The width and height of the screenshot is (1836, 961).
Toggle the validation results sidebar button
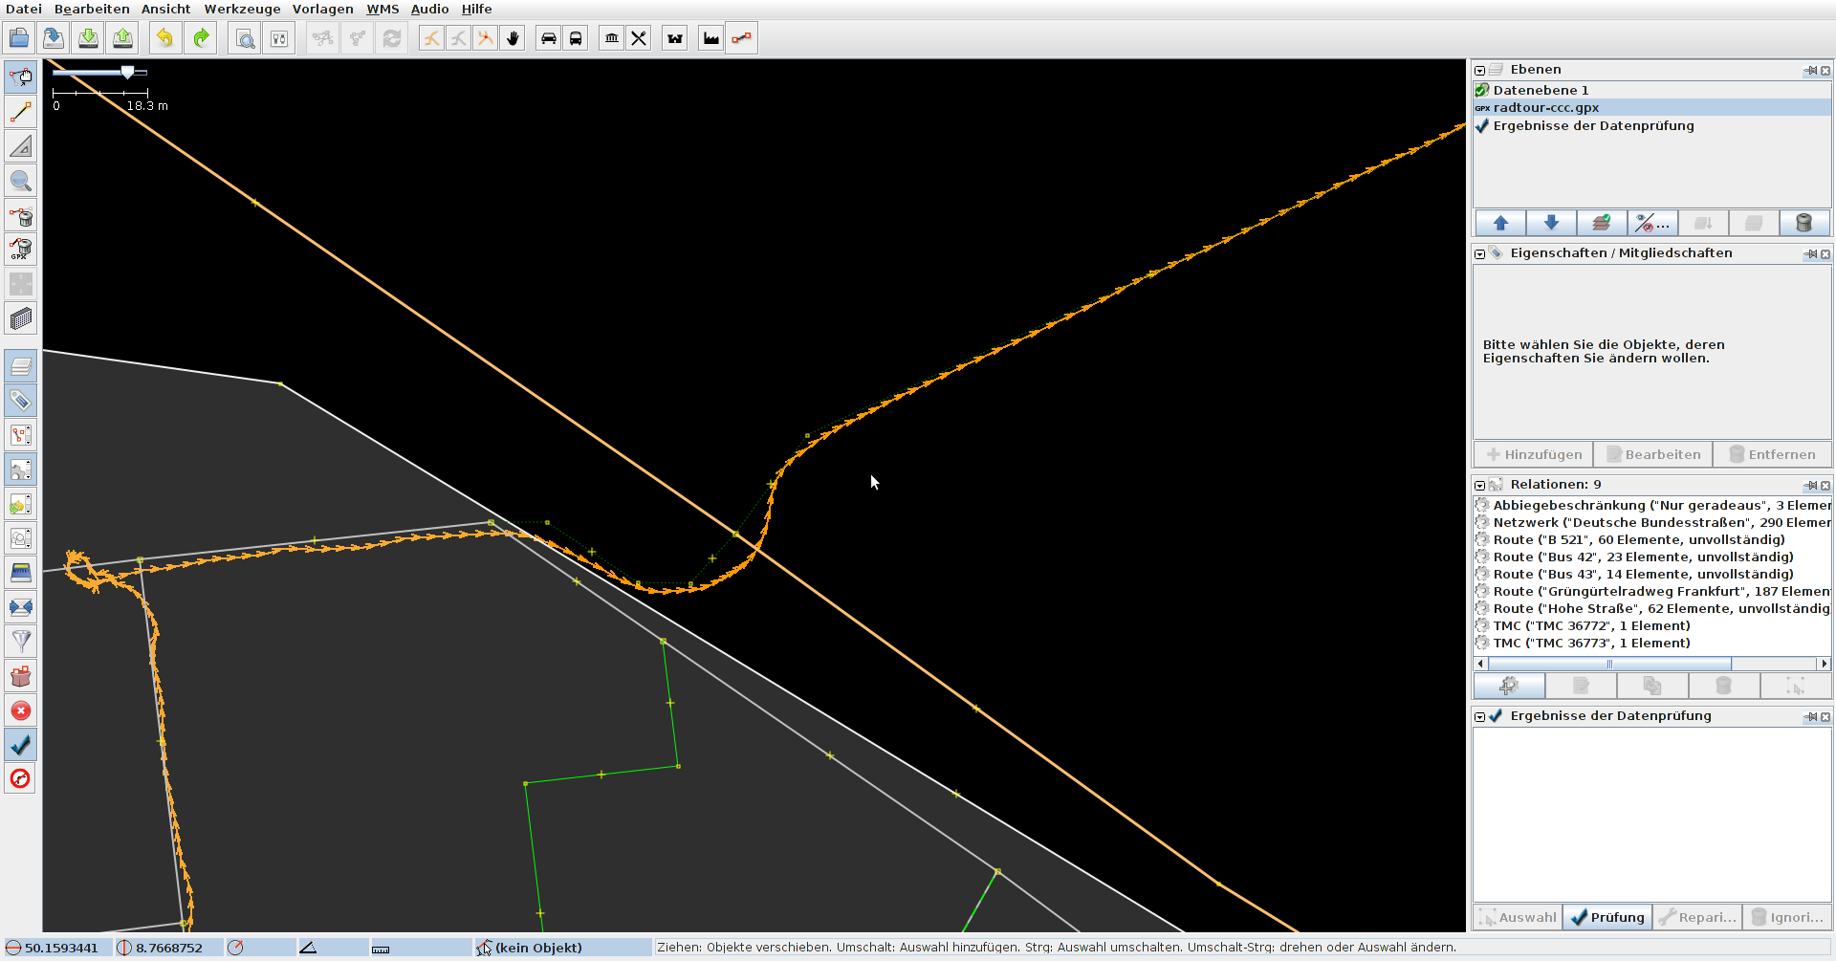(x=21, y=744)
